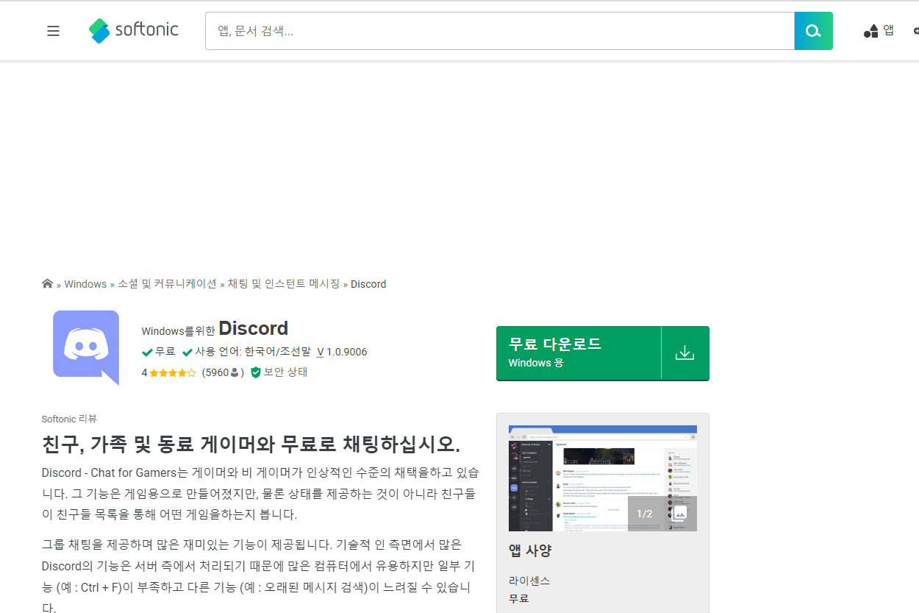This screenshot has width=919, height=613.
Task: Click the 사용 언어: 한국어/조선말 label
Action: 247,352
